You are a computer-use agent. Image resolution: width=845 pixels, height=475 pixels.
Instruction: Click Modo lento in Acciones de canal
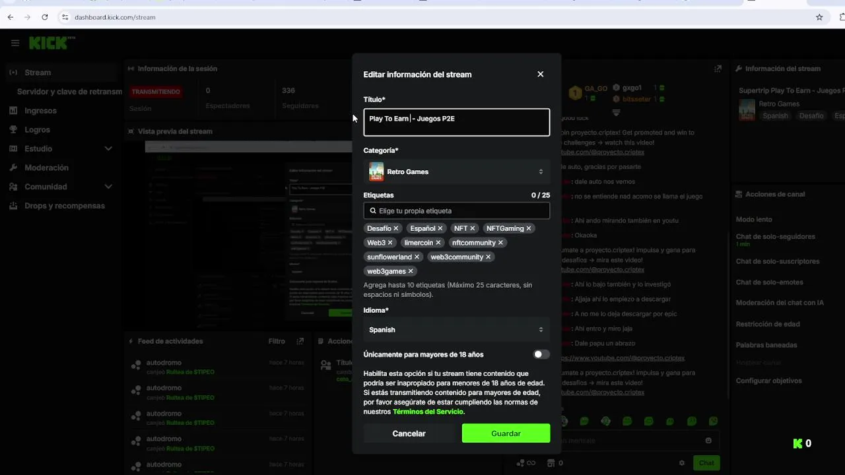pyautogui.click(x=754, y=219)
